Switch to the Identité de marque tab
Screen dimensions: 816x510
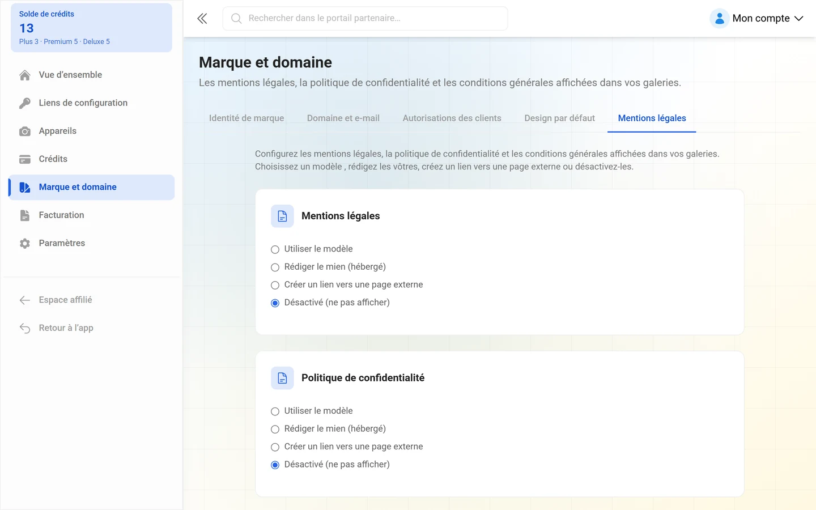[x=246, y=118]
